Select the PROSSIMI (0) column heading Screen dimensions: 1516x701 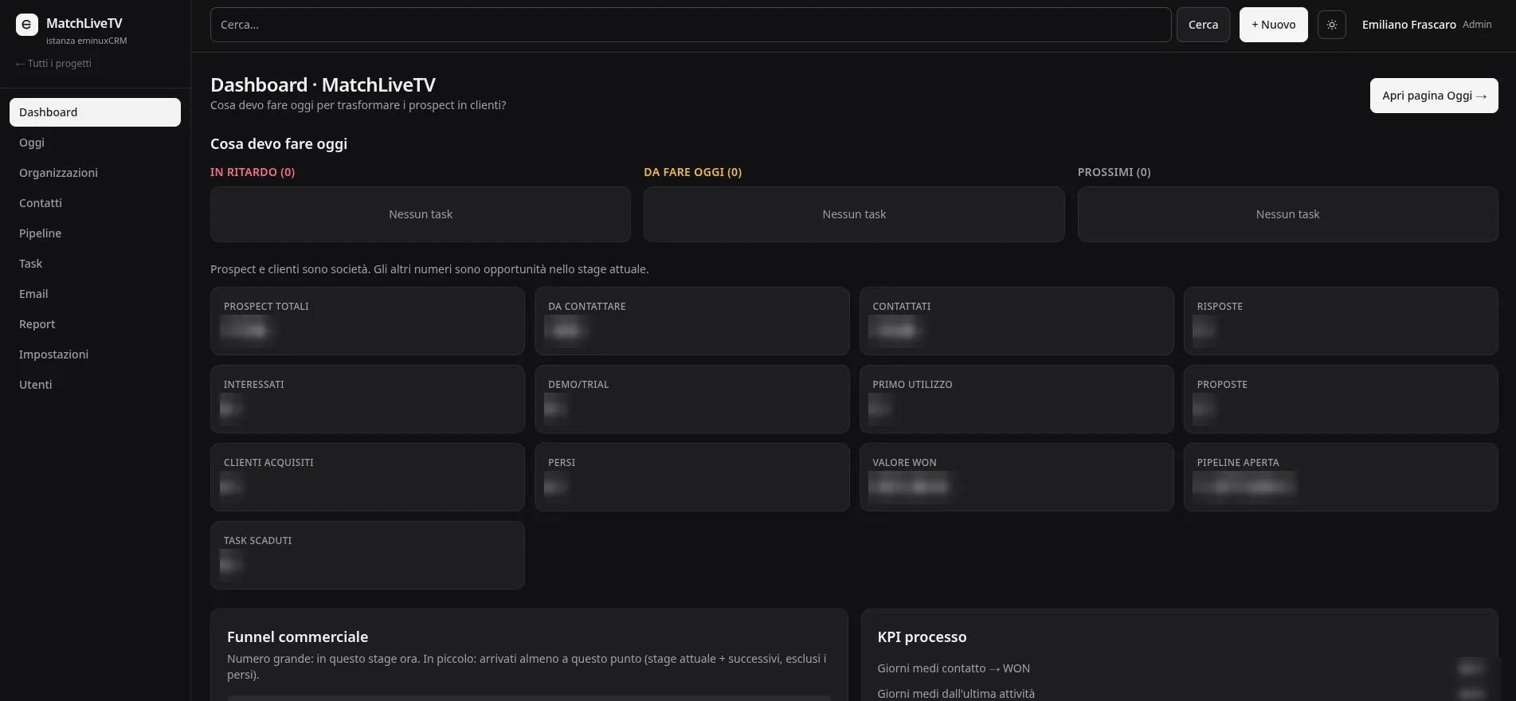(1114, 172)
